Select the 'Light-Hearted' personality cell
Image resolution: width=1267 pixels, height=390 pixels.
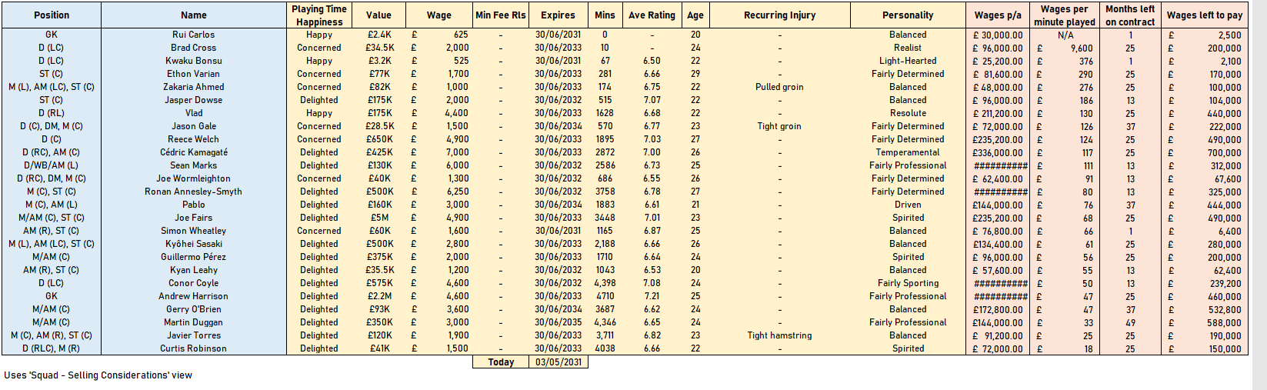click(908, 61)
